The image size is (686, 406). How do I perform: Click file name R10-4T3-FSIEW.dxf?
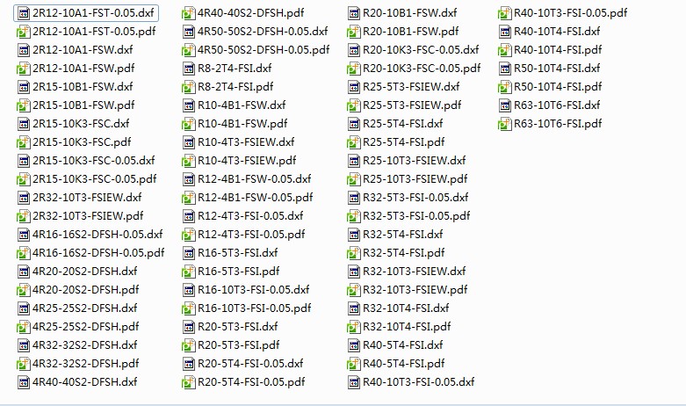click(246, 142)
